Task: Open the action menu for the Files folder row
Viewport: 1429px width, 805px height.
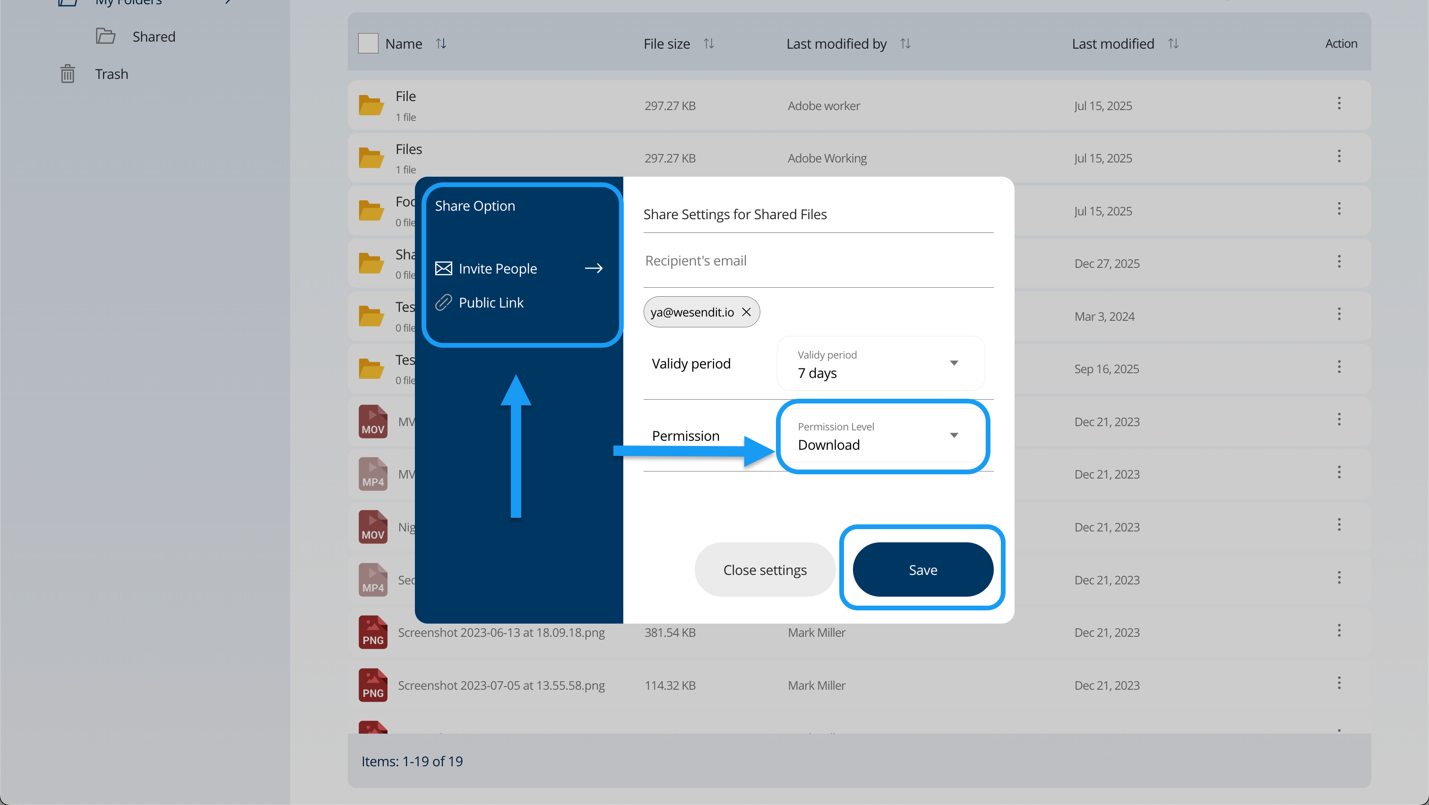Action: [1339, 156]
